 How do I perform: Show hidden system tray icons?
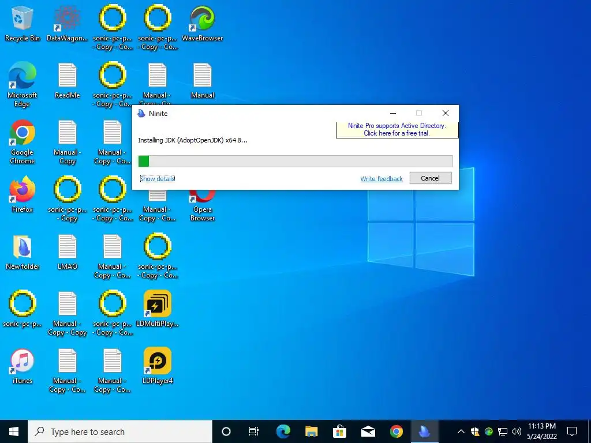(461, 431)
